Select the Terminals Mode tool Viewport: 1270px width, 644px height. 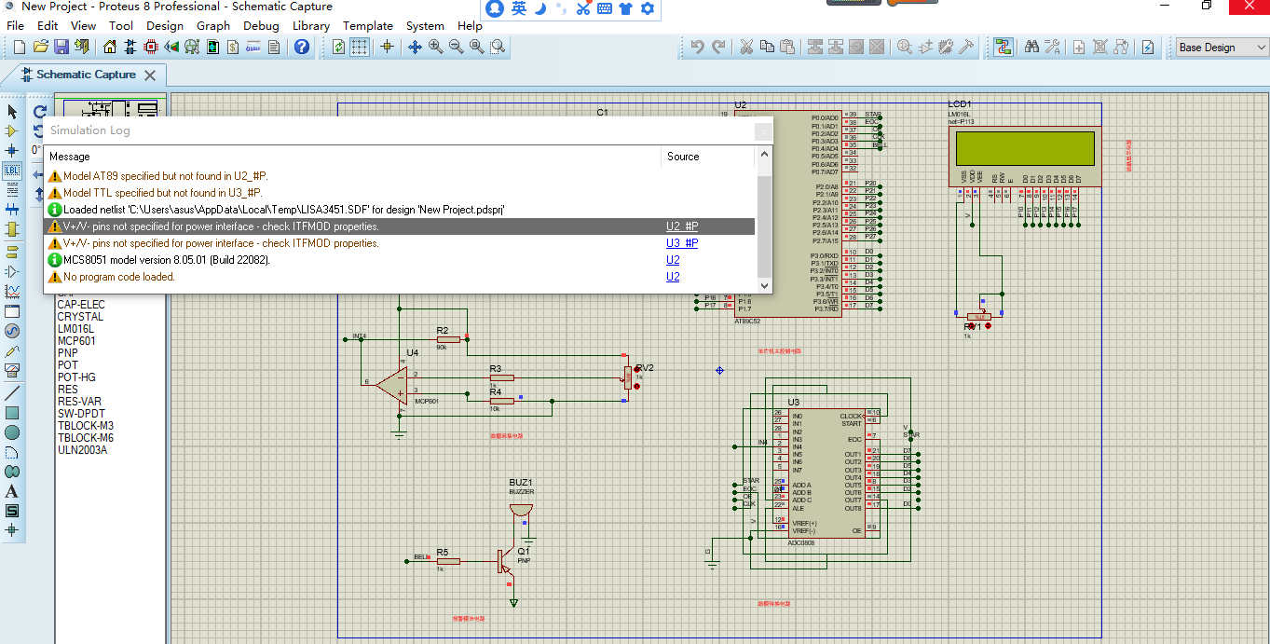[x=12, y=252]
